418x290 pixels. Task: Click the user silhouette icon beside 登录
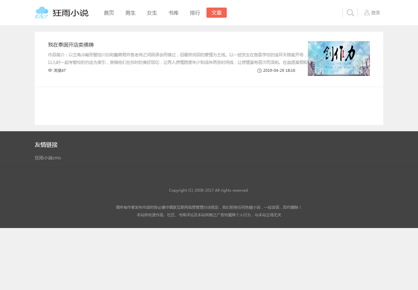point(367,13)
